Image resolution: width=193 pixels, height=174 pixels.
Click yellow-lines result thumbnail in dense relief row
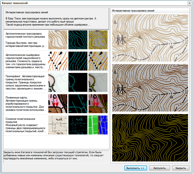[98, 40]
